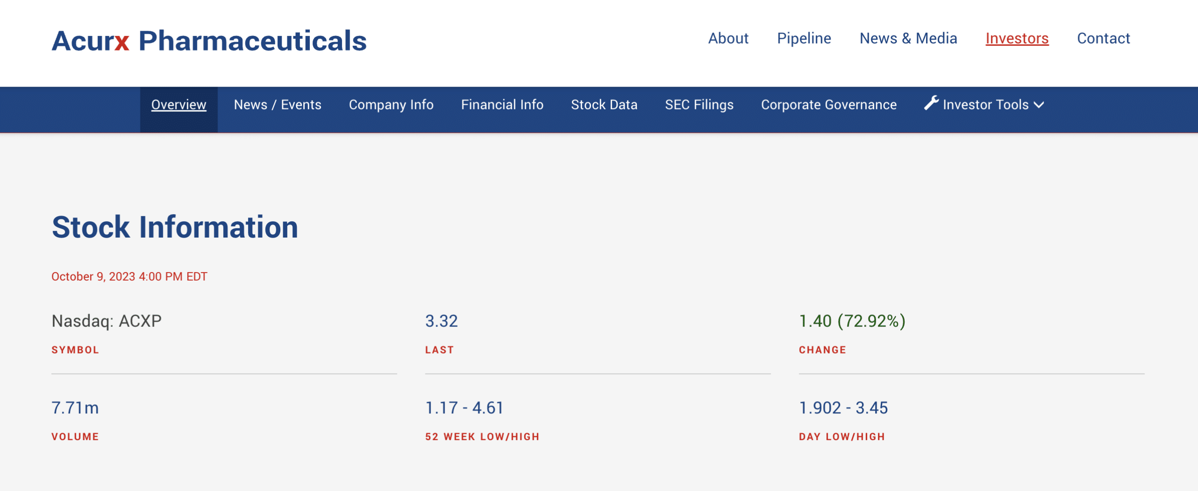Open News / Events tab
1198x491 pixels.
278,105
